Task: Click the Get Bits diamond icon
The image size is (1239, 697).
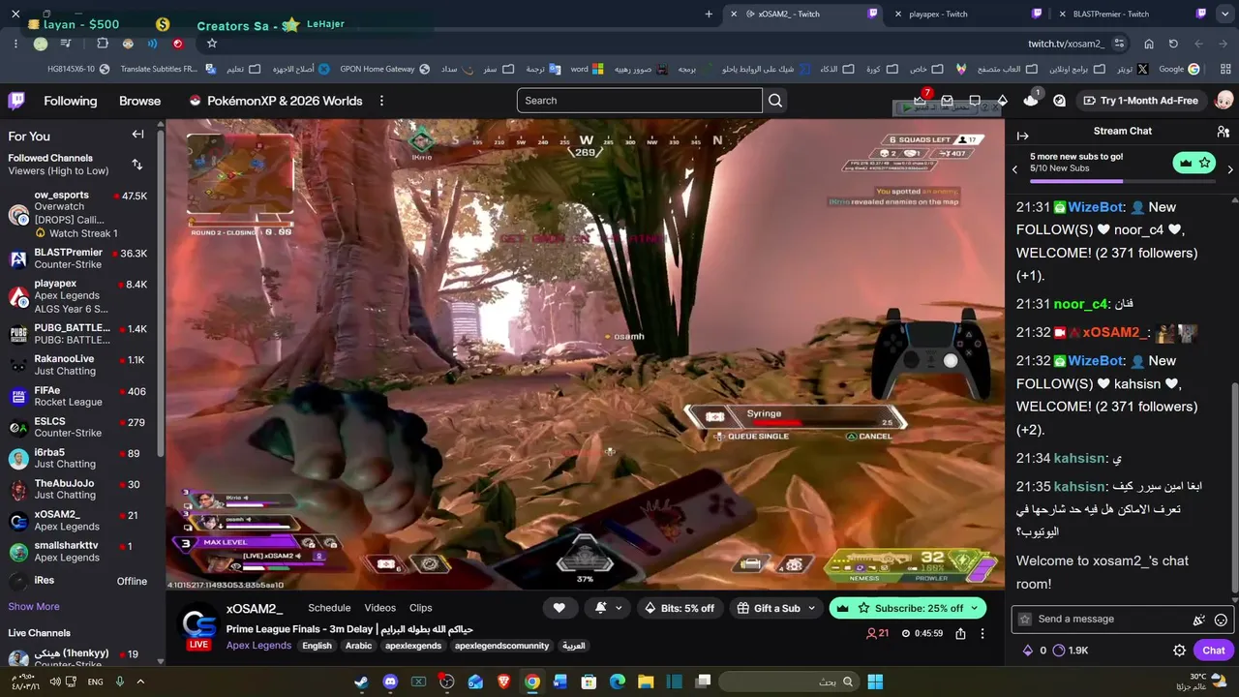Action: pos(1003,101)
